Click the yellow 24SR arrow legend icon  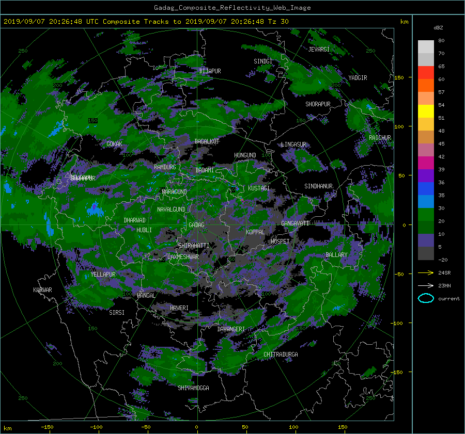click(426, 272)
